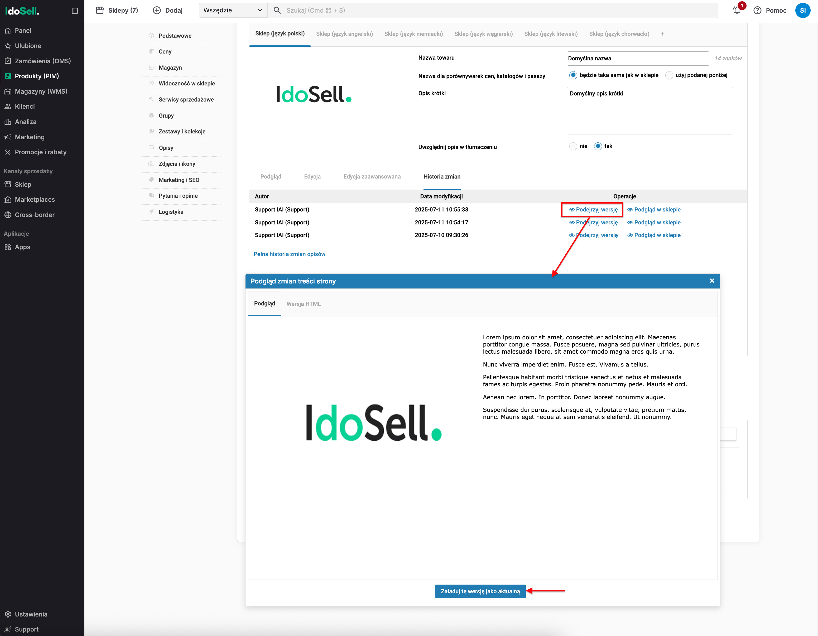The image size is (818, 636).
Task: Open the Apps grid icon
Action: [8, 247]
